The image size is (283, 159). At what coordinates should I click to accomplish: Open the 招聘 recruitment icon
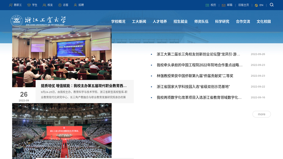coord(75,5)
